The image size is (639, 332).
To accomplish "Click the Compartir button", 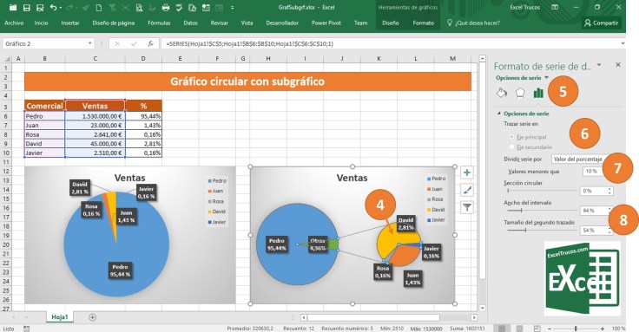I will (601, 23).
